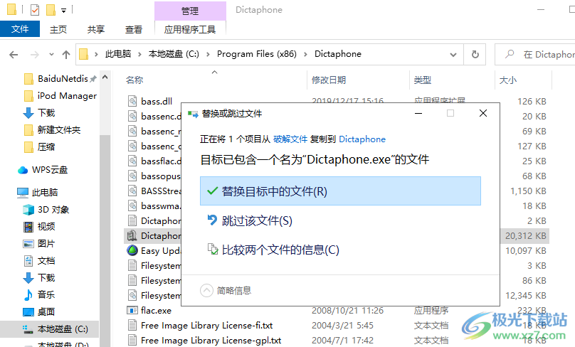Select the 管理 contextual tab header
This screenshot has width=575, height=347.
pos(190,11)
